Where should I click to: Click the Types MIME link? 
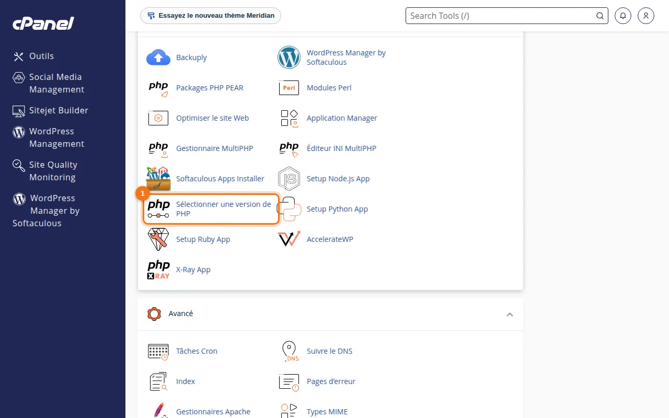click(327, 412)
